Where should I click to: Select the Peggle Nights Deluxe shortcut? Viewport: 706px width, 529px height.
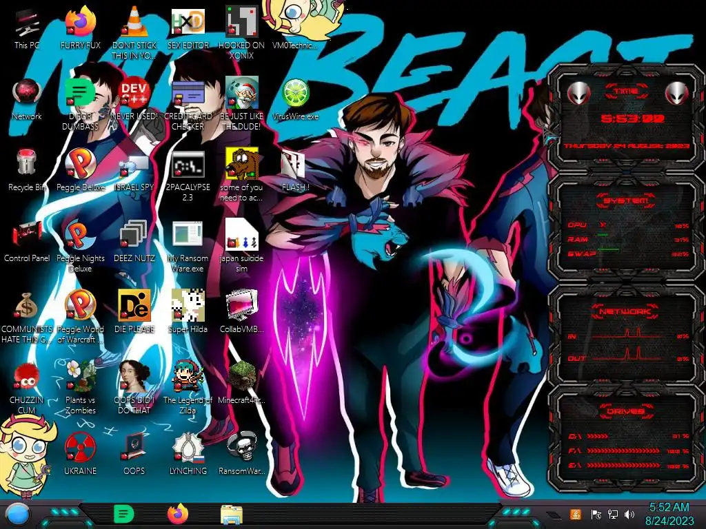tap(80, 247)
